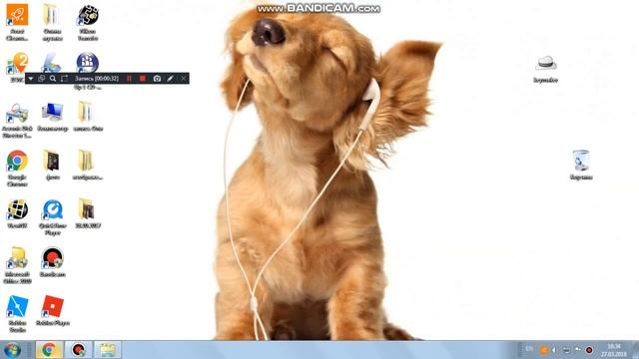Image resolution: width=639 pixels, height=359 pixels.
Task: Open the white hat icon on right side
Action: (x=546, y=69)
